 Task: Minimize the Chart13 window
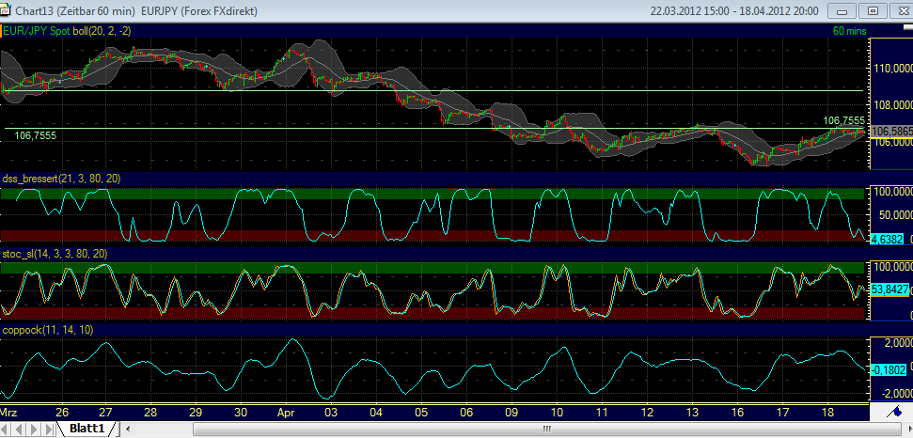843,10
